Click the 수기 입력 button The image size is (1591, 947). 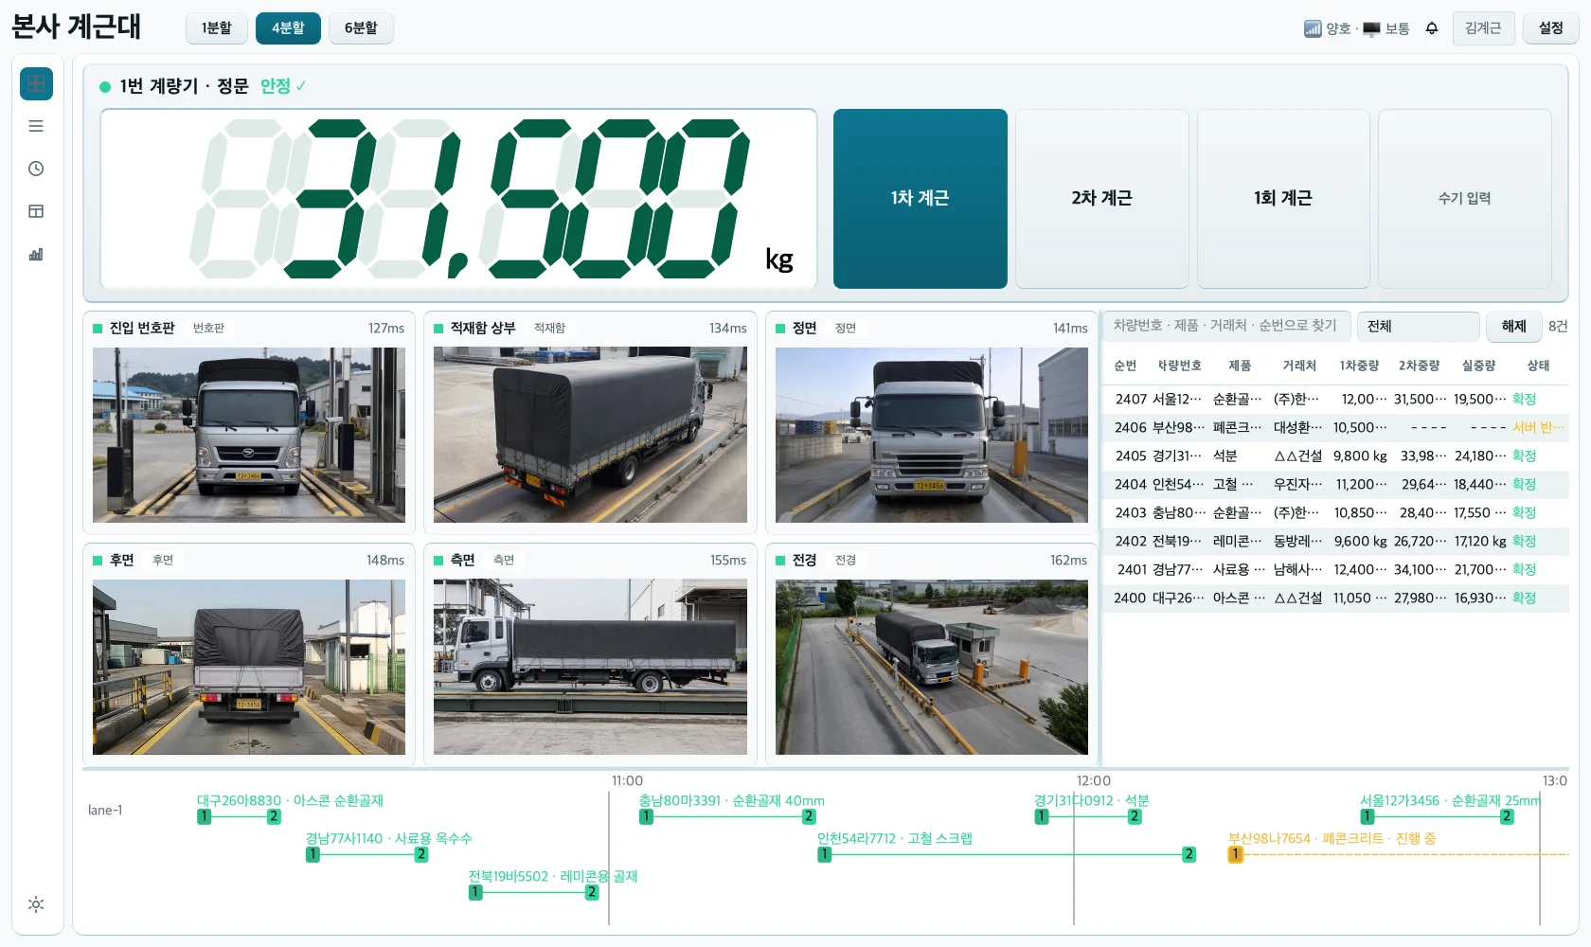pos(1465,198)
